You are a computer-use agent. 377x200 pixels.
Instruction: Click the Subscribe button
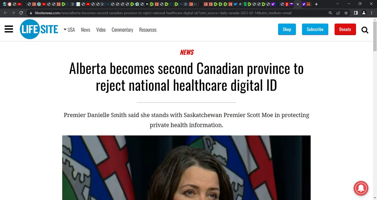pyautogui.click(x=315, y=29)
